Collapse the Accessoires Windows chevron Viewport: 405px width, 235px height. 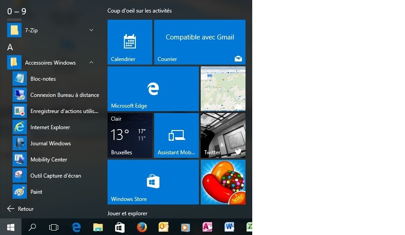click(x=91, y=63)
